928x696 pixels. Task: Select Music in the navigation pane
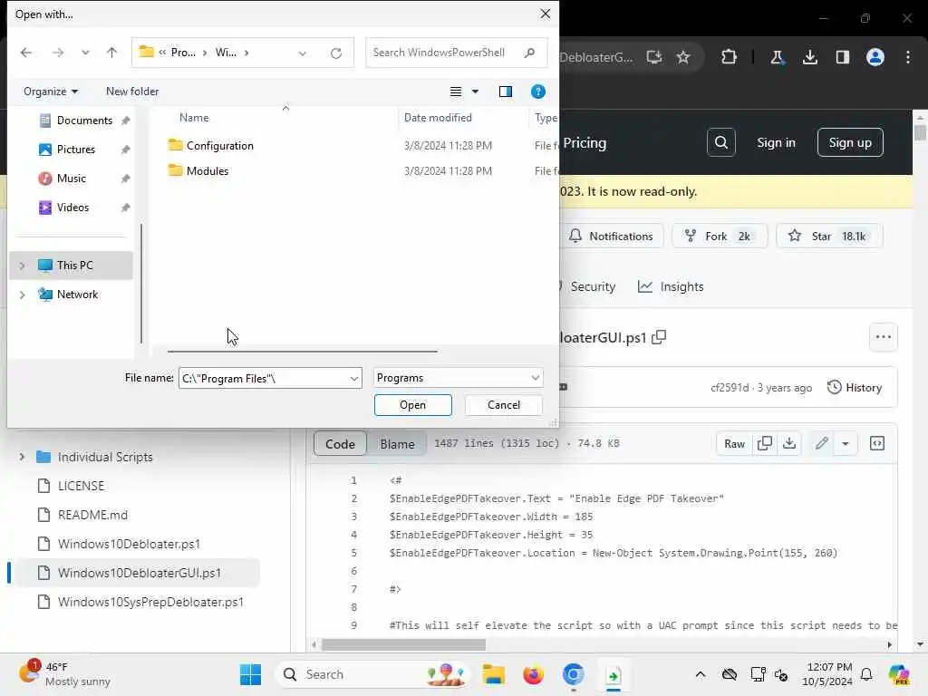pos(71,179)
